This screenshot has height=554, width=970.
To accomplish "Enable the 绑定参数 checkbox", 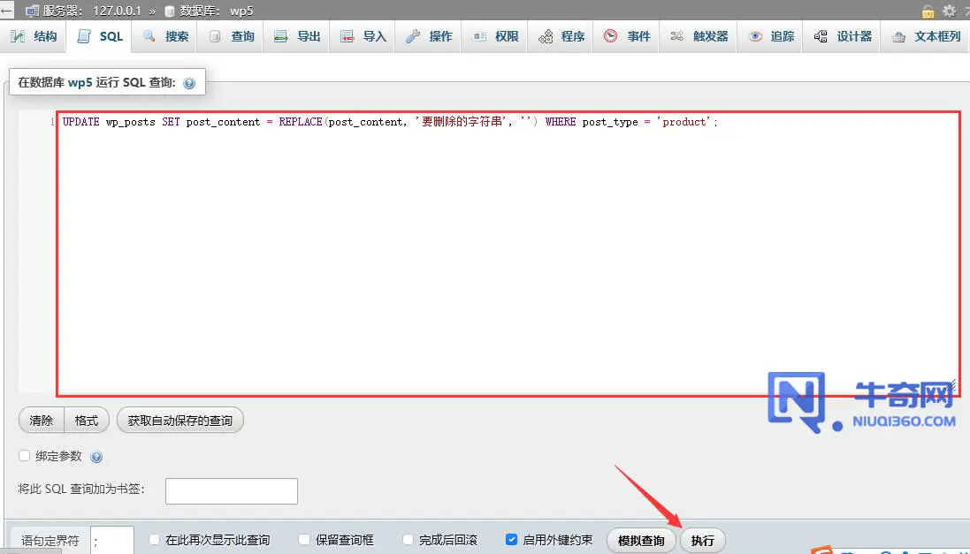I will click(25, 456).
